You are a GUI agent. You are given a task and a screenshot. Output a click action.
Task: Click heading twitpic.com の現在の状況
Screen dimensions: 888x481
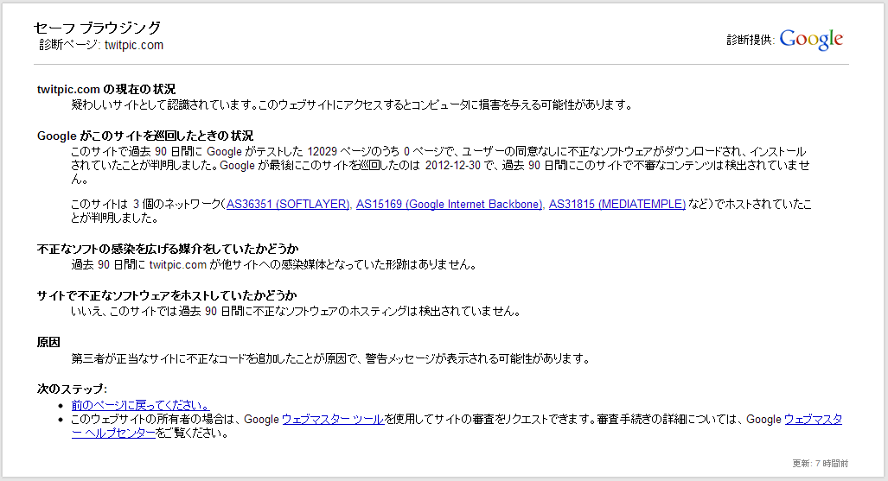106,89
